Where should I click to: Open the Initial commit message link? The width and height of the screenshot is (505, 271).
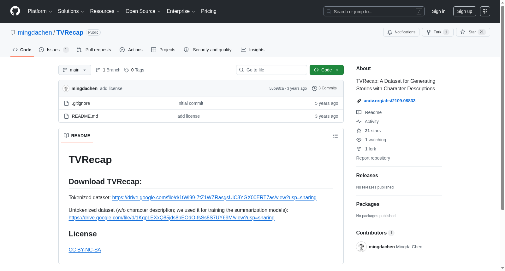click(x=190, y=103)
